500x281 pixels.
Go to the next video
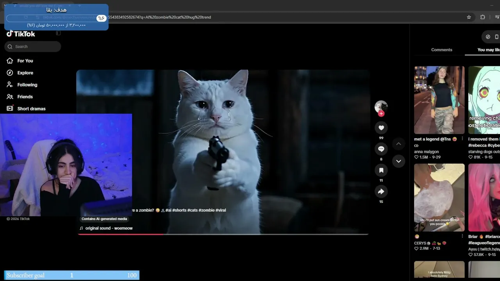(x=398, y=161)
